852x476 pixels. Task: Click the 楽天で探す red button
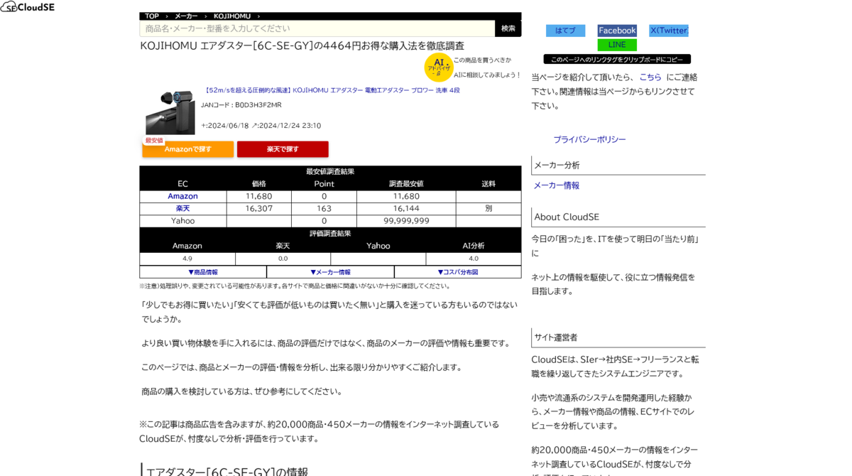point(283,149)
